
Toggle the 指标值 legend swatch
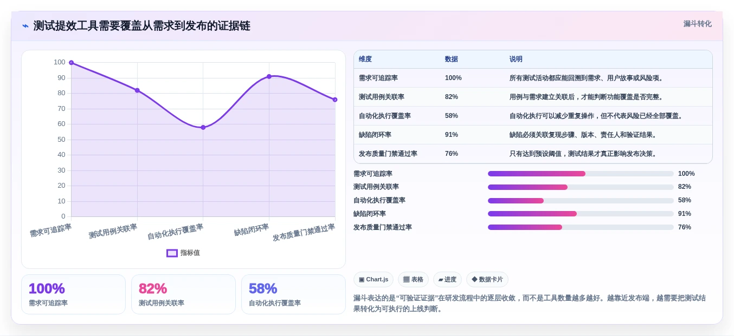(172, 253)
